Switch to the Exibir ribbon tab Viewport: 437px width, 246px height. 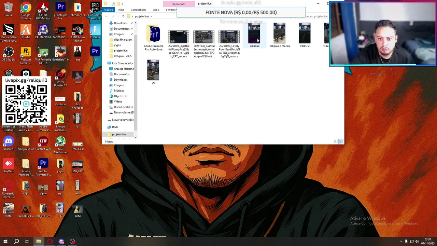pos(156,10)
